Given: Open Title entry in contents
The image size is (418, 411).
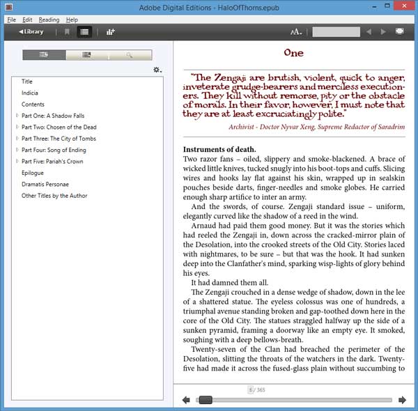Looking at the screenshot, I should (x=27, y=82).
